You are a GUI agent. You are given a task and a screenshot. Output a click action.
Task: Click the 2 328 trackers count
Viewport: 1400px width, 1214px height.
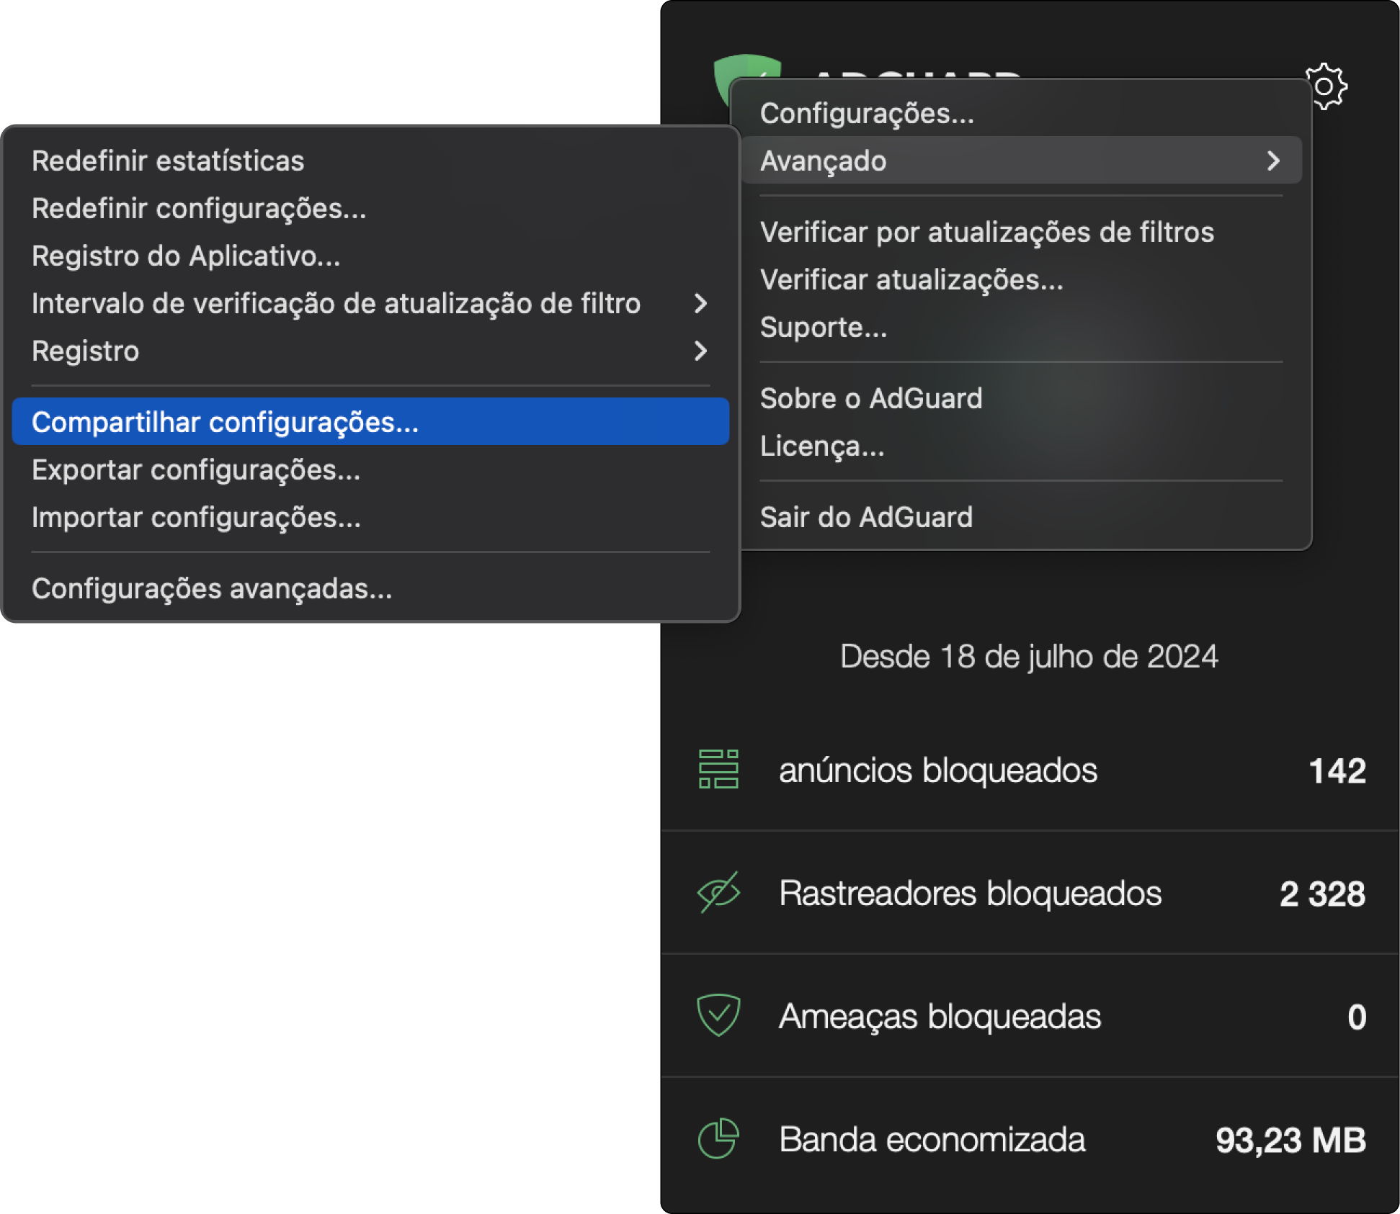pyautogui.click(x=1322, y=894)
